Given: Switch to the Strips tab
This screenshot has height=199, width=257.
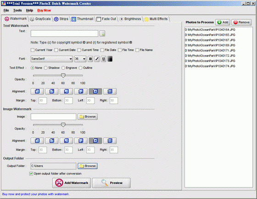Looking at the screenshot, I should (61, 19).
